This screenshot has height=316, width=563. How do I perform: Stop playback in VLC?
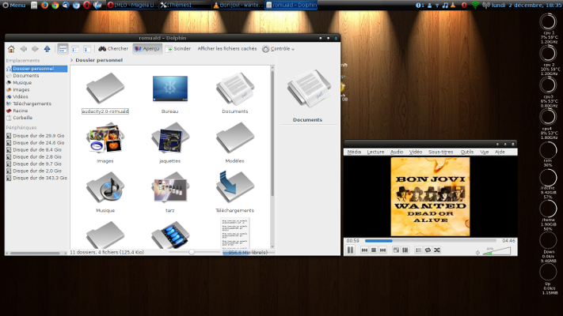click(374, 250)
